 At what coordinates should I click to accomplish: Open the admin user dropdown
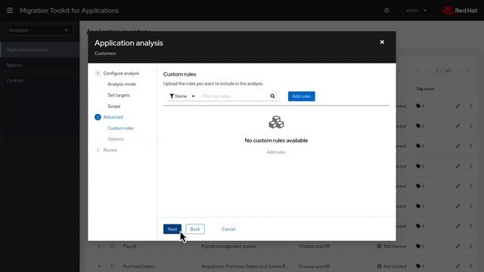click(416, 11)
